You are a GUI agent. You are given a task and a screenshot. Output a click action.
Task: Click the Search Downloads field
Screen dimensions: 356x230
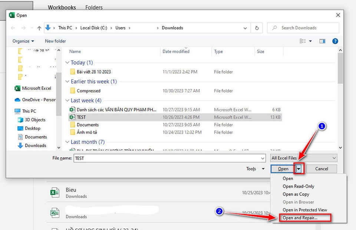tap(303, 28)
